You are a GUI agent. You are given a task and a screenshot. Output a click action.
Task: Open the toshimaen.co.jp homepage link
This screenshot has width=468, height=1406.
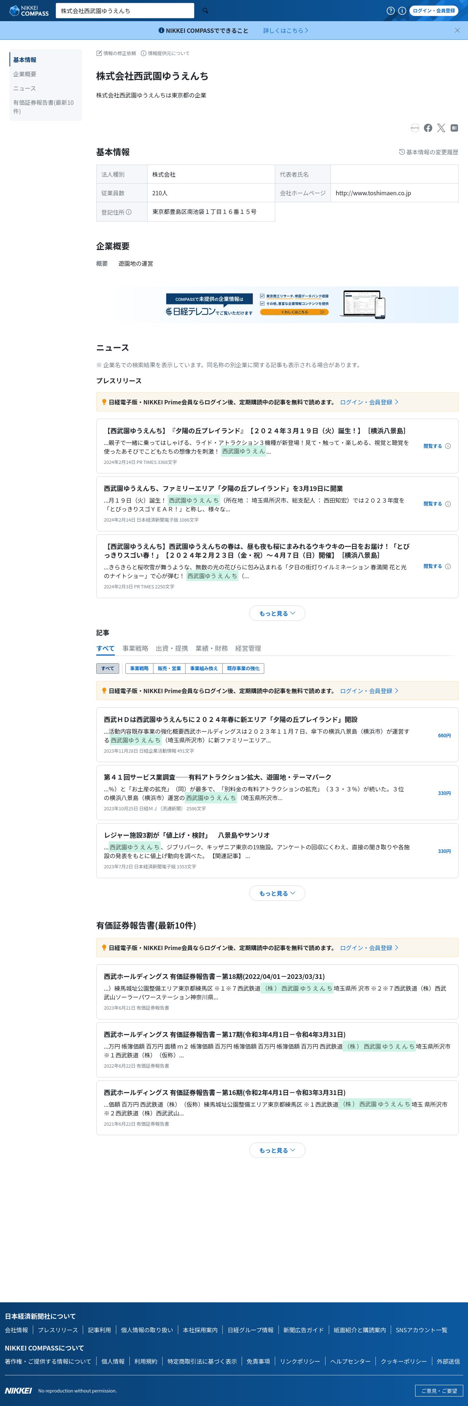[373, 193]
